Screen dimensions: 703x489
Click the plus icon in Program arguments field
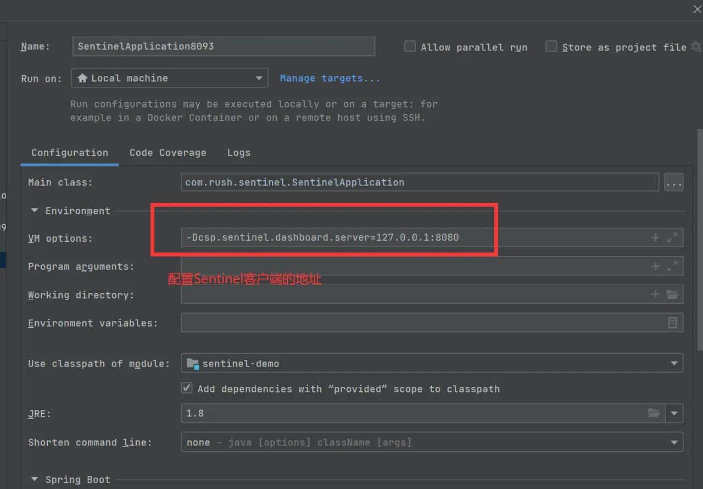(x=655, y=266)
